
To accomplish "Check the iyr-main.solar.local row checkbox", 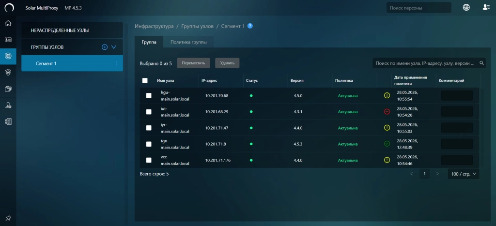I will coord(149,128).
